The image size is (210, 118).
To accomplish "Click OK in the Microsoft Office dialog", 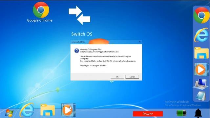I will click(x=117, y=77).
